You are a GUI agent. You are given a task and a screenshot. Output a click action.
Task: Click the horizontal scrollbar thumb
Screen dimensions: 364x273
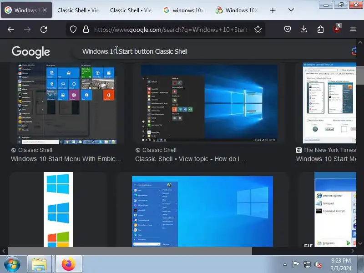[130, 251]
